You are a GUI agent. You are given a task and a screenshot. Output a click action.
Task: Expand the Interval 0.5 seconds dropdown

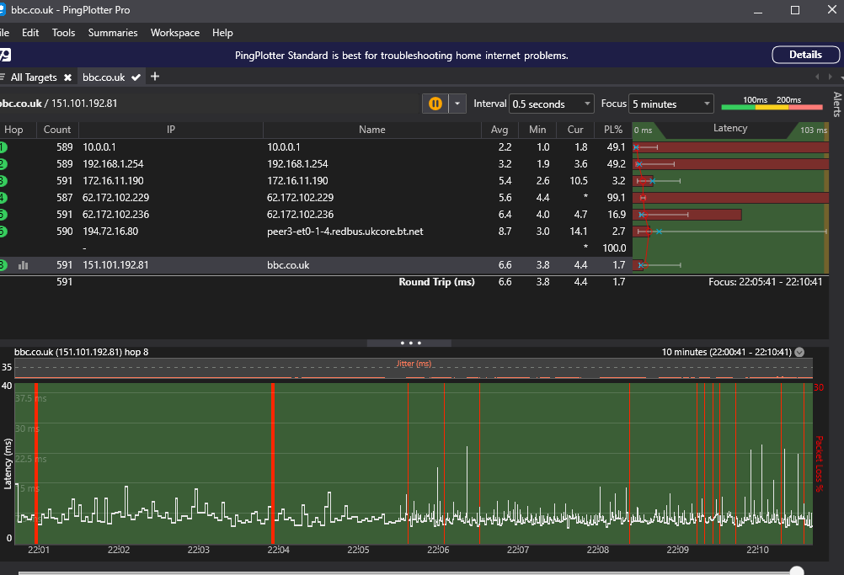[x=552, y=104]
